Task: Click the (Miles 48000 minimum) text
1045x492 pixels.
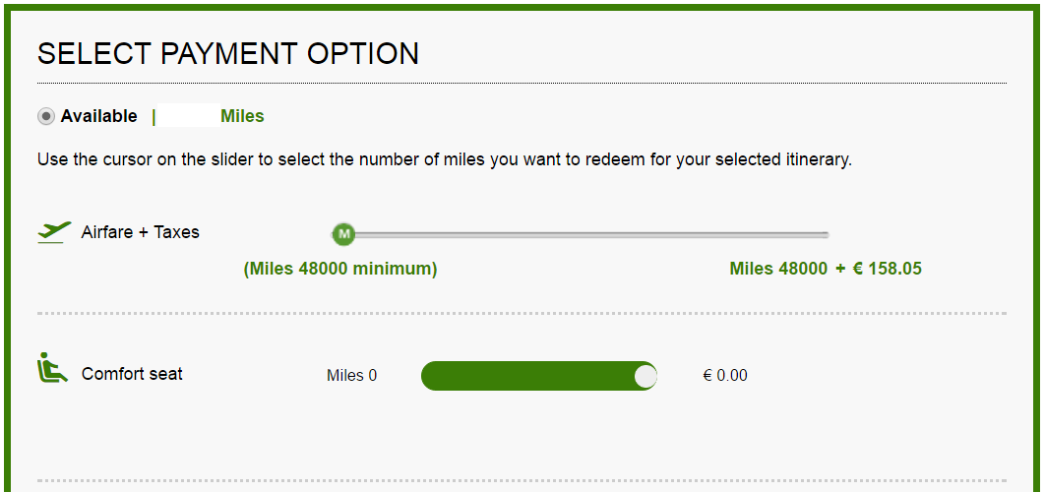Action: [340, 269]
